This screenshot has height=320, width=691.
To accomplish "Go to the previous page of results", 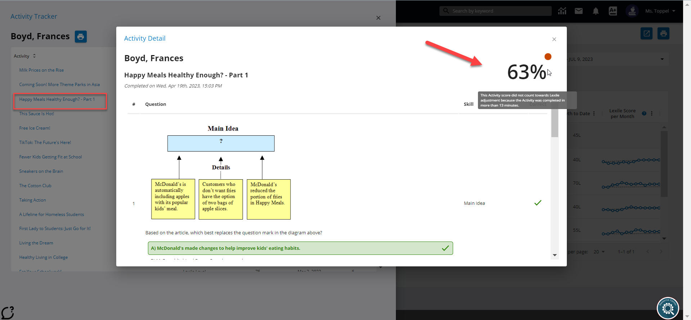I will coord(648,252).
